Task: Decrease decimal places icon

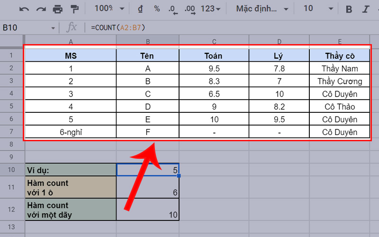Action: (x=173, y=9)
